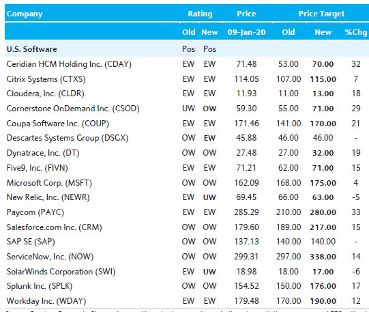Click New Relic %Chg value -5

tap(356, 197)
